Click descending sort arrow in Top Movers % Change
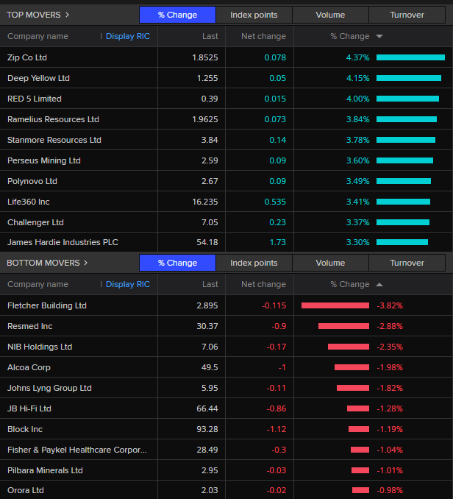Screen dimensions: 453x499 379,36
